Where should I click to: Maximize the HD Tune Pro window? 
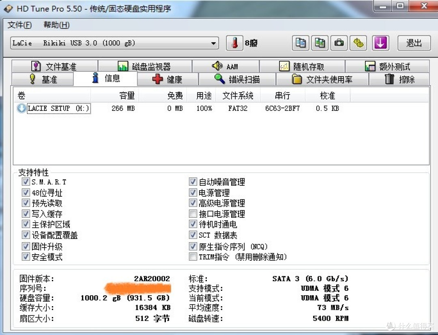[400, 6]
